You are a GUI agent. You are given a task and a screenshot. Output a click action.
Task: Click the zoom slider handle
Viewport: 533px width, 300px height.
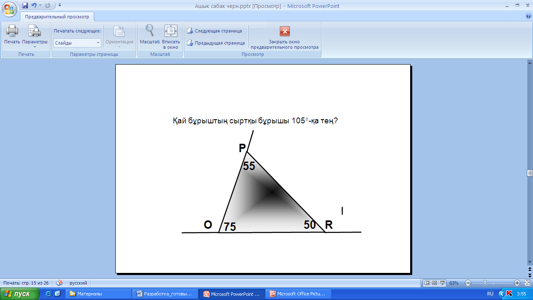point(485,283)
